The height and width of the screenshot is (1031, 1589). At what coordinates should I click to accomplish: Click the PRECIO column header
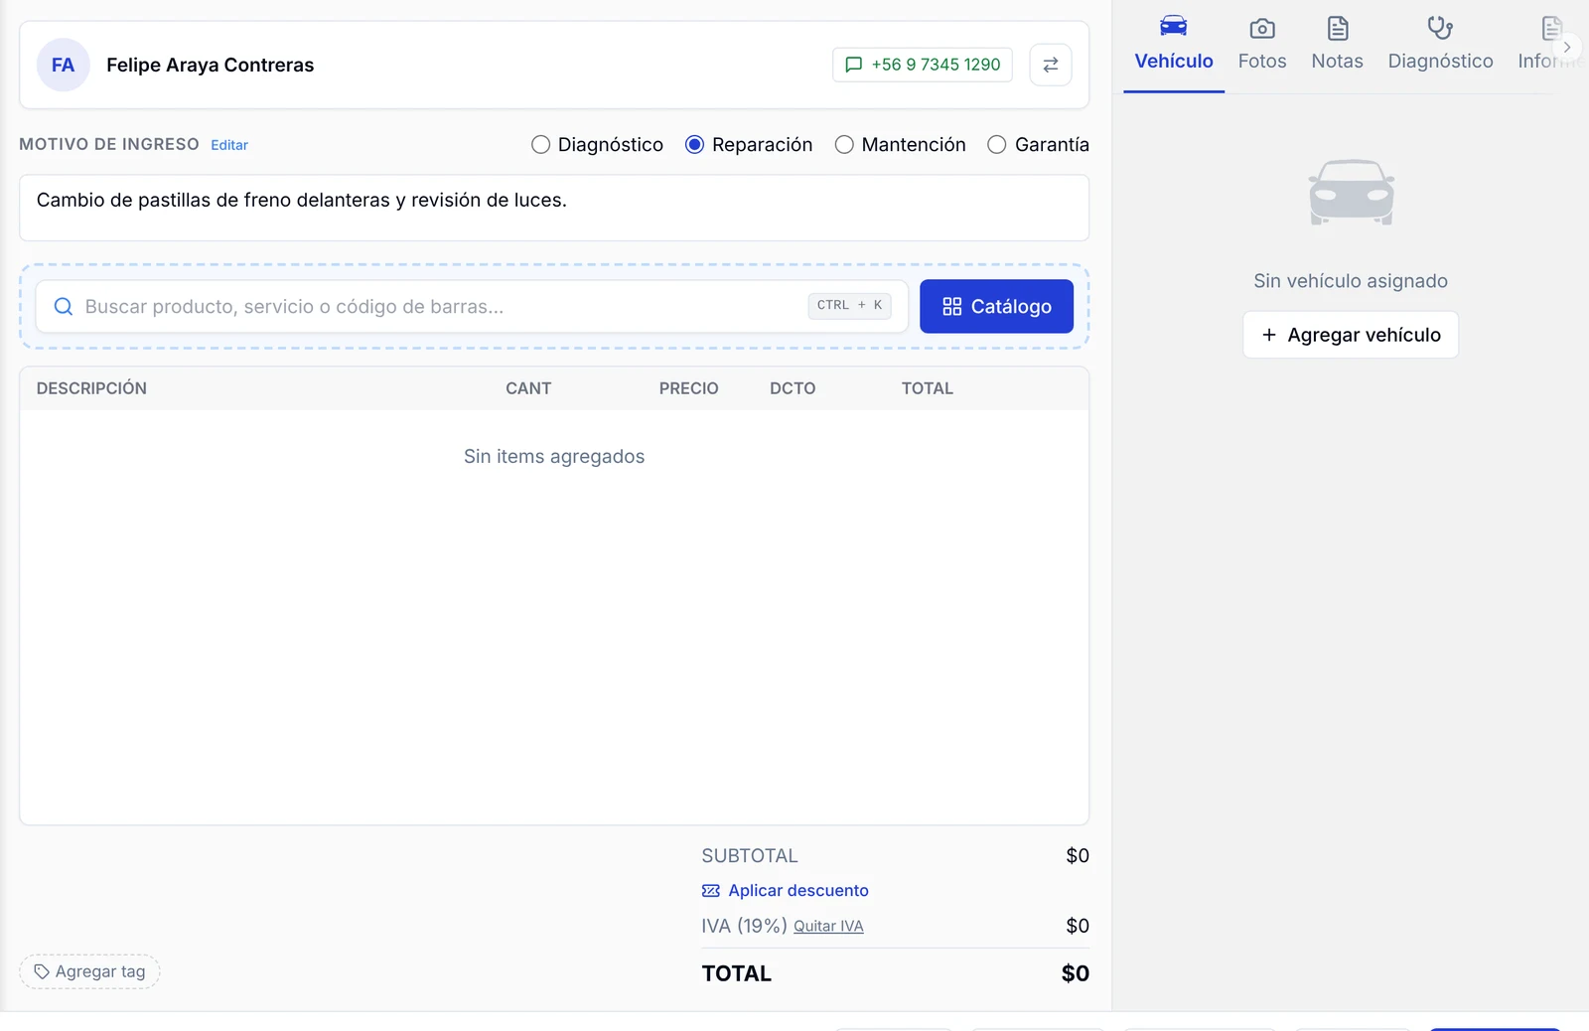click(688, 388)
